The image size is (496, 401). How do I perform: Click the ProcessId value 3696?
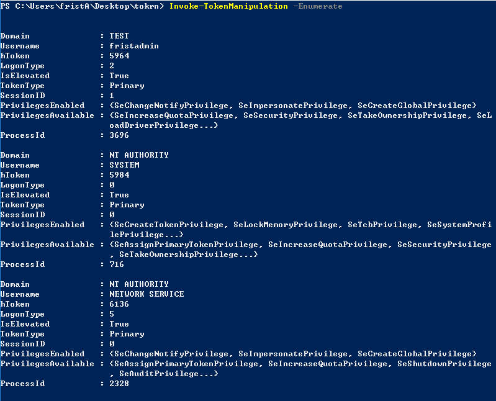click(119, 135)
